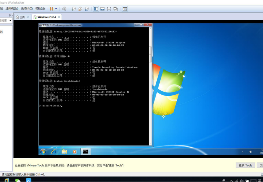Image resolution: width=263 pixels, height=182 pixels.
Task: Revert to snapshot using the clock-arrow icon
Action: 80,9
